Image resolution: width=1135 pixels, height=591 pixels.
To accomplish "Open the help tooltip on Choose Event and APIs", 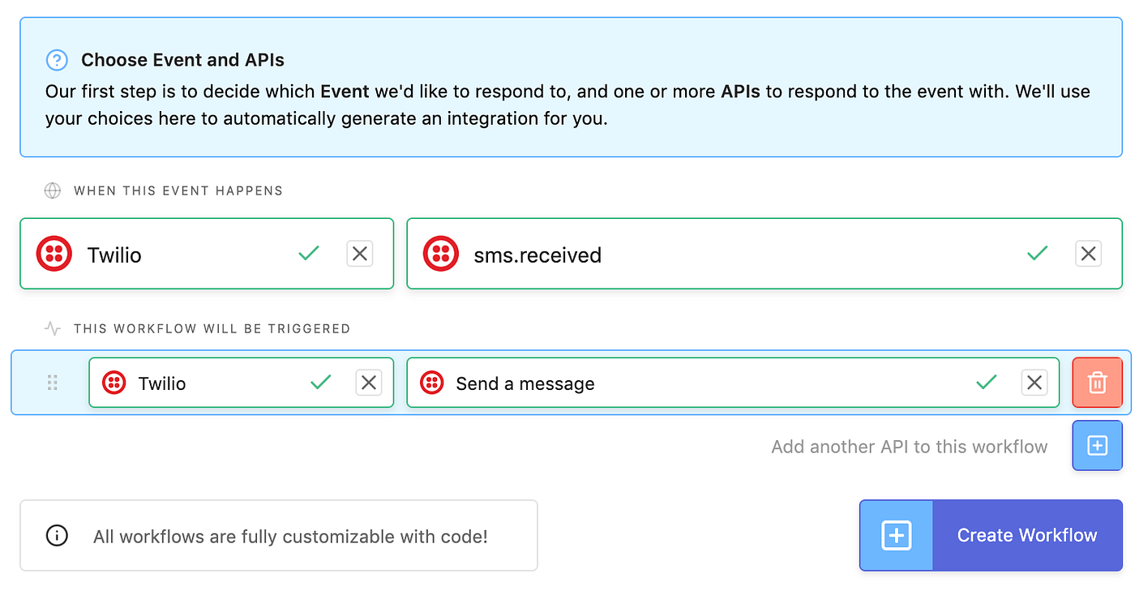I will pos(56,60).
